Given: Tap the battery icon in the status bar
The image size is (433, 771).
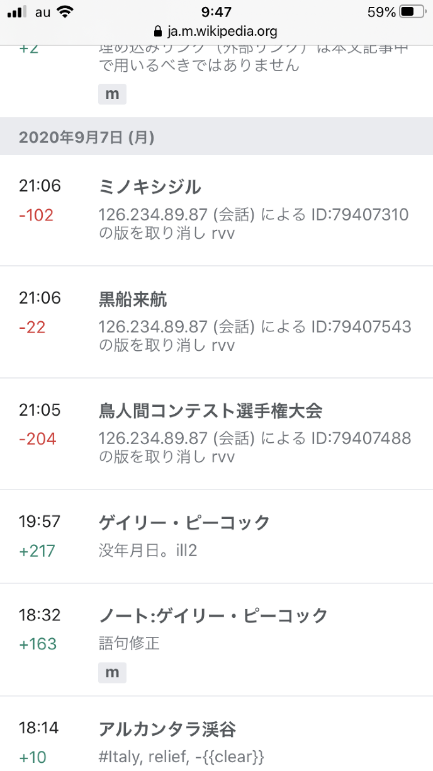Looking at the screenshot, I should [413, 12].
